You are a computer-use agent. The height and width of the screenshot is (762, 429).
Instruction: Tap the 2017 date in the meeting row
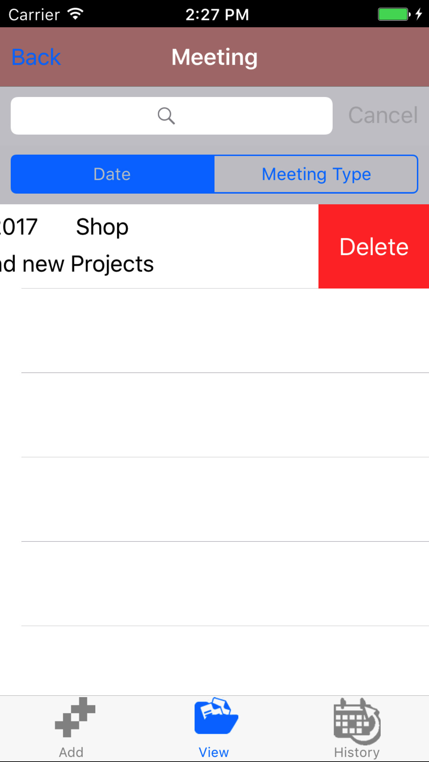(19, 227)
